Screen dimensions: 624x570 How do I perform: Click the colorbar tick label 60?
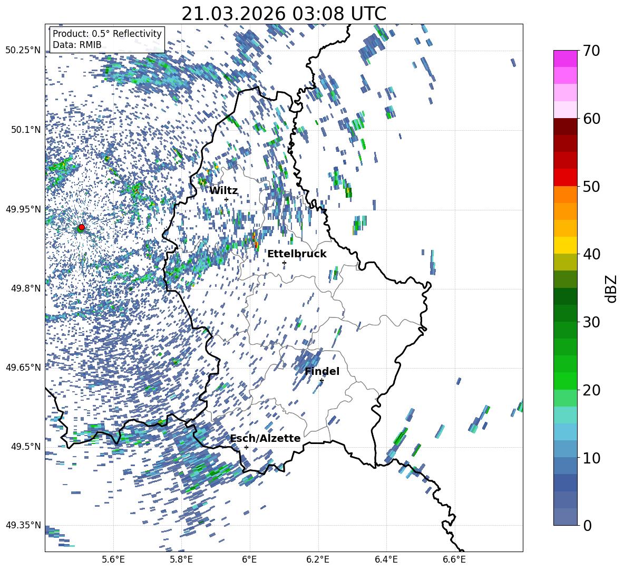(x=593, y=119)
